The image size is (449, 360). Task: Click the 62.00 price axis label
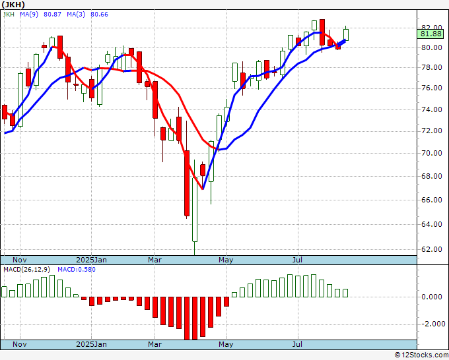point(432,249)
